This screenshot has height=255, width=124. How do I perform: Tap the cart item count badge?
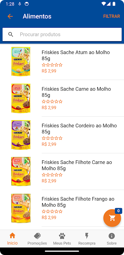tap(119, 211)
